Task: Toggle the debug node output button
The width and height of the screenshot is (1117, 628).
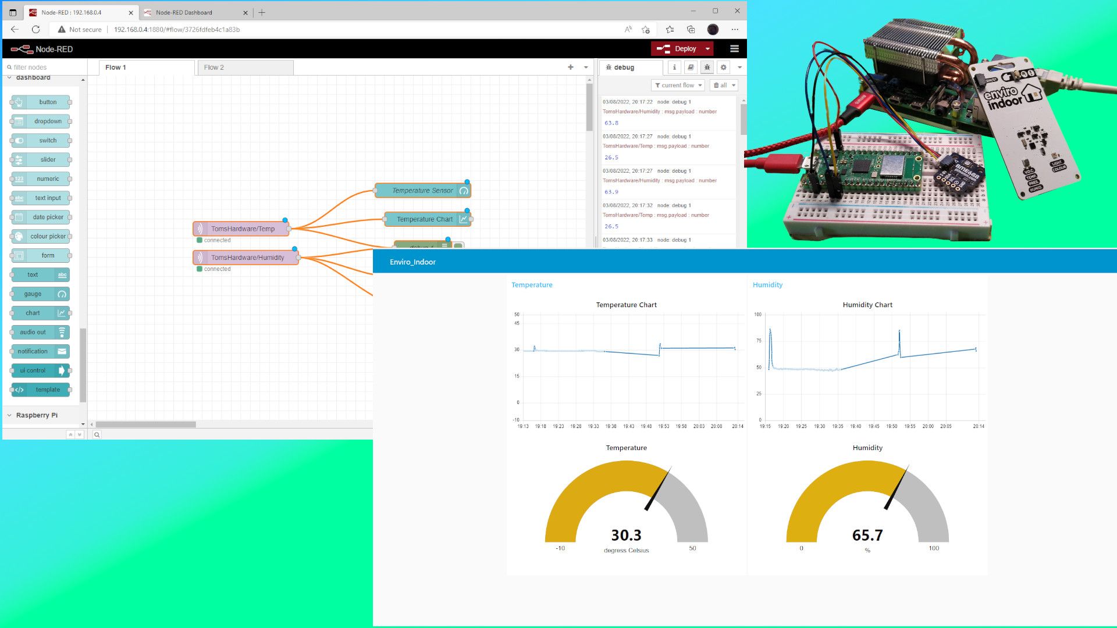Action: [x=458, y=245]
